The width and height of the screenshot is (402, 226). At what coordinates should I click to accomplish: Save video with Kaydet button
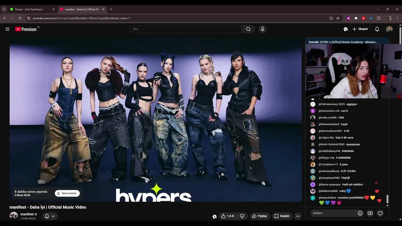[x=282, y=216]
